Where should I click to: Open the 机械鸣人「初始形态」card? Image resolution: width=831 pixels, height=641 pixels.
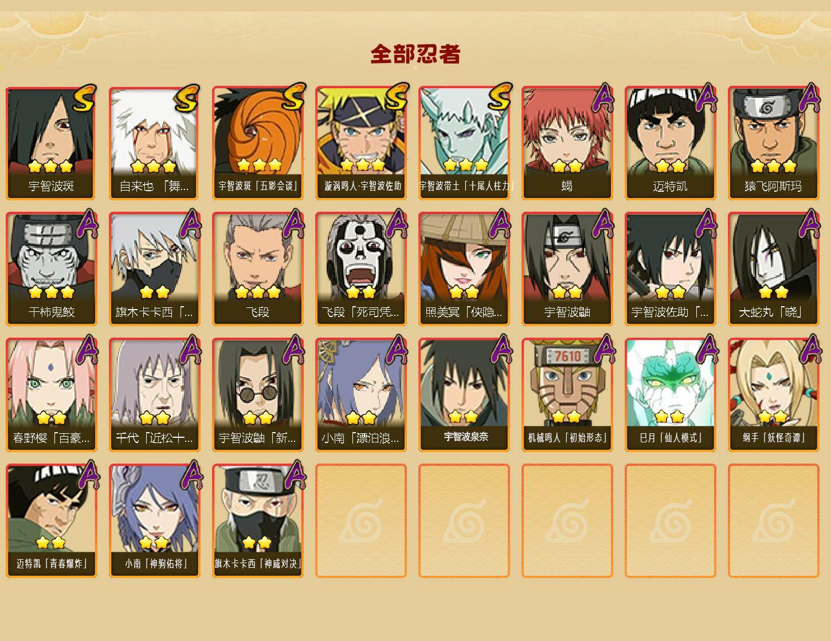point(567,395)
